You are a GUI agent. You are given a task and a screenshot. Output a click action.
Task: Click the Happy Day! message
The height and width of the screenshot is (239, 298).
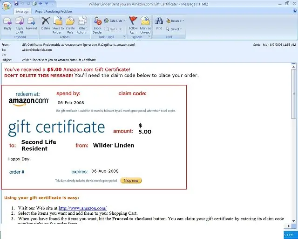tap(19, 159)
